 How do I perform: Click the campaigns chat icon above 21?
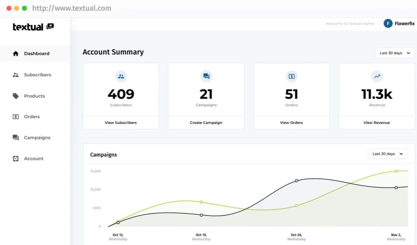[x=206, y=76]
